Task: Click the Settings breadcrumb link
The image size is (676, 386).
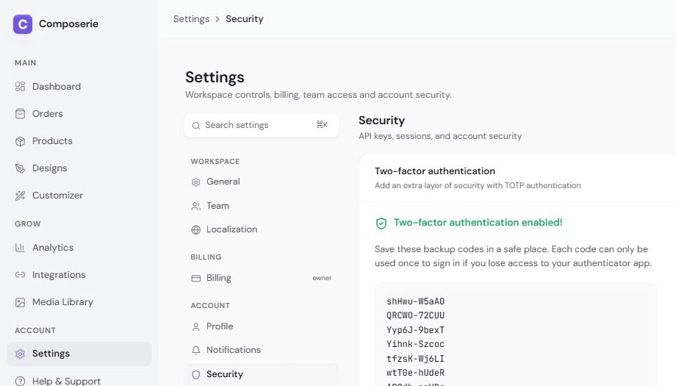Action: pyautogui.click(x=191, y=19)
